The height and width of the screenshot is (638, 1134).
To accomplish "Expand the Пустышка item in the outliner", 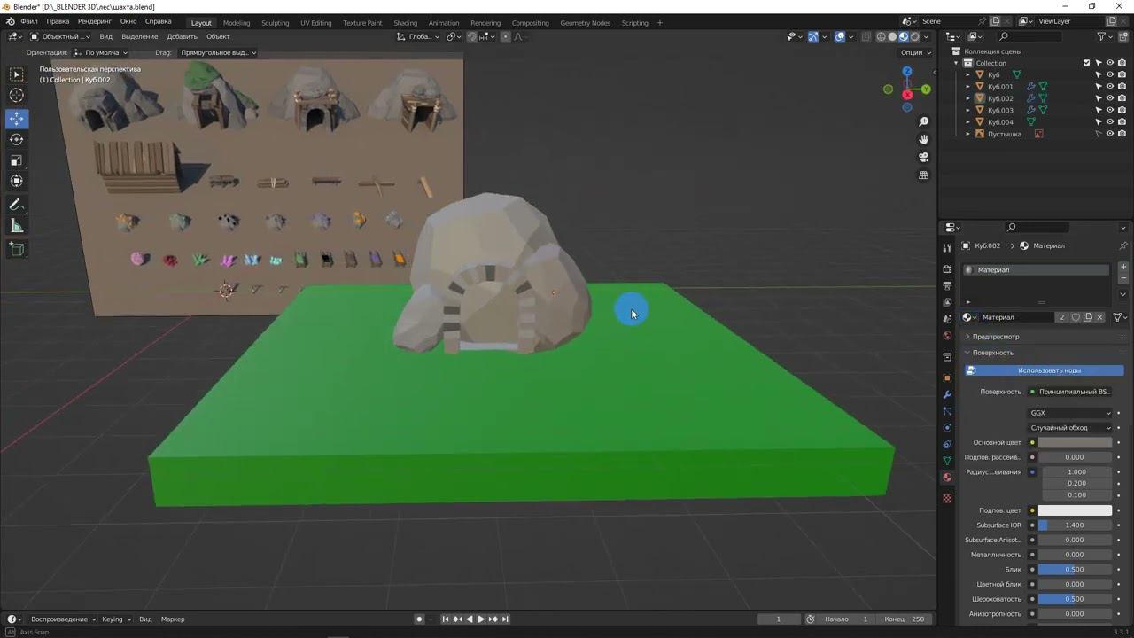I will pos(967,134).
